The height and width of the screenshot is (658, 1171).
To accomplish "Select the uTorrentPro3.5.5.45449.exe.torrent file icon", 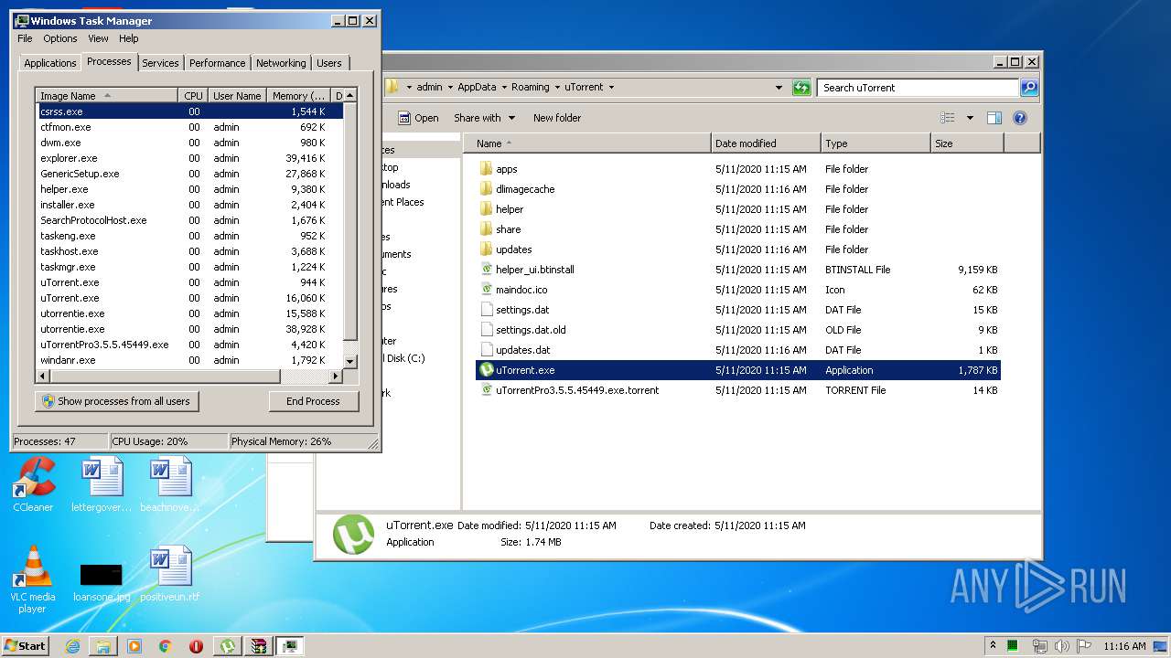I will pos(486,390).
